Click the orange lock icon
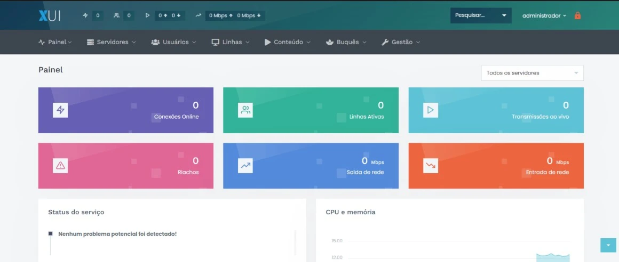 click(577, 16)
